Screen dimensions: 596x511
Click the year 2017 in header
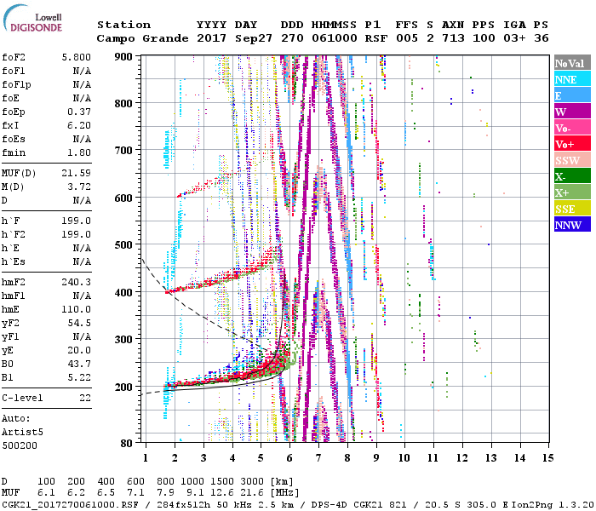point(212,38)
